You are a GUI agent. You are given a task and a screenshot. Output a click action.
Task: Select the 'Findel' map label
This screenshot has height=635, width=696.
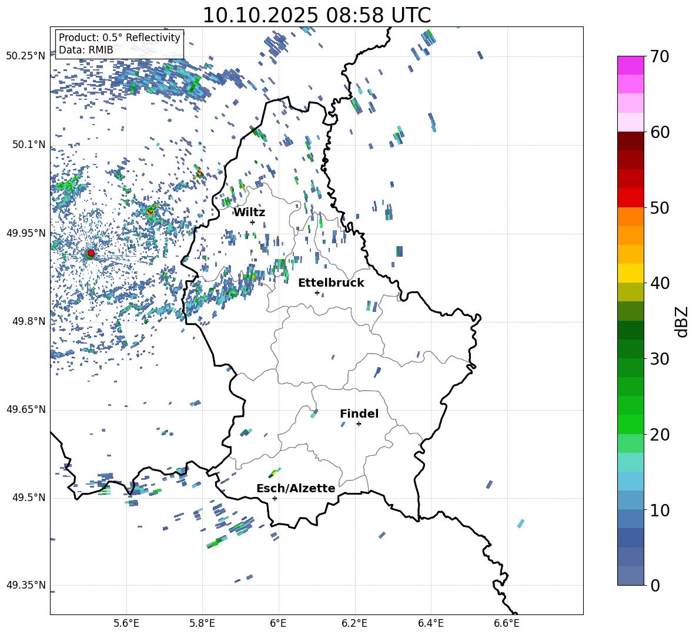point(359,414)
